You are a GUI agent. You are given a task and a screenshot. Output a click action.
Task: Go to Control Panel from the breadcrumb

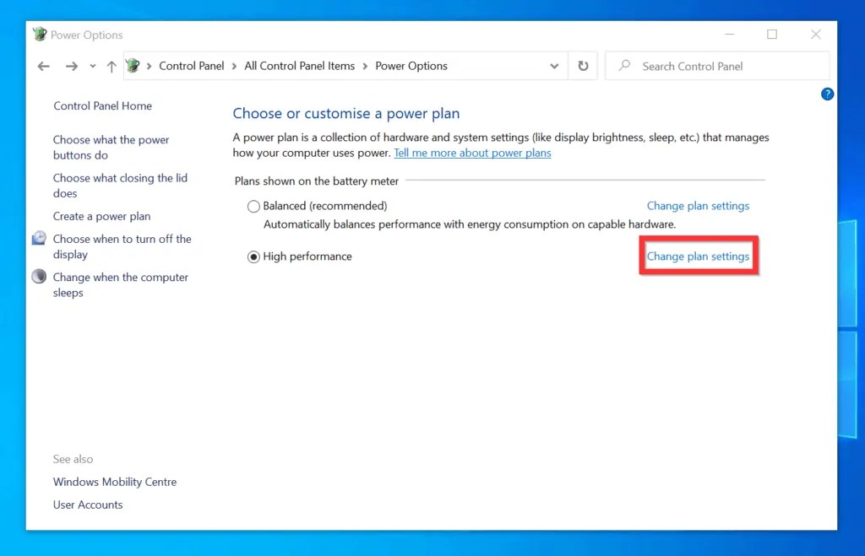point(191,66)
